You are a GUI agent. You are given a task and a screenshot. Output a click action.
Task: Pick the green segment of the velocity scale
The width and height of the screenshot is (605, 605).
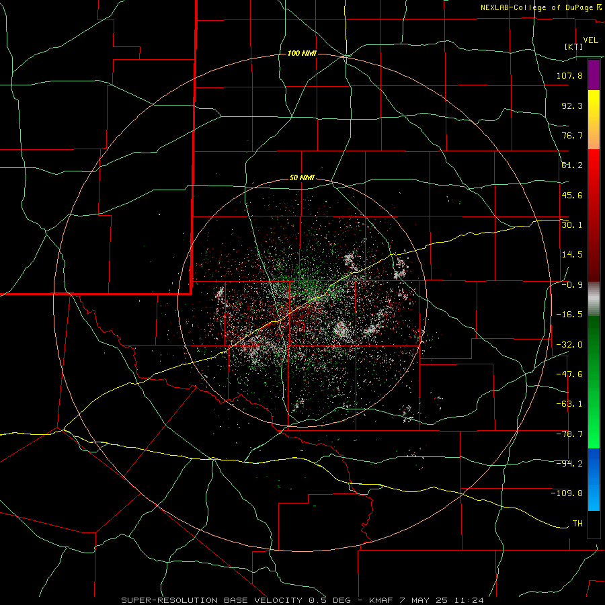(594, 382)
